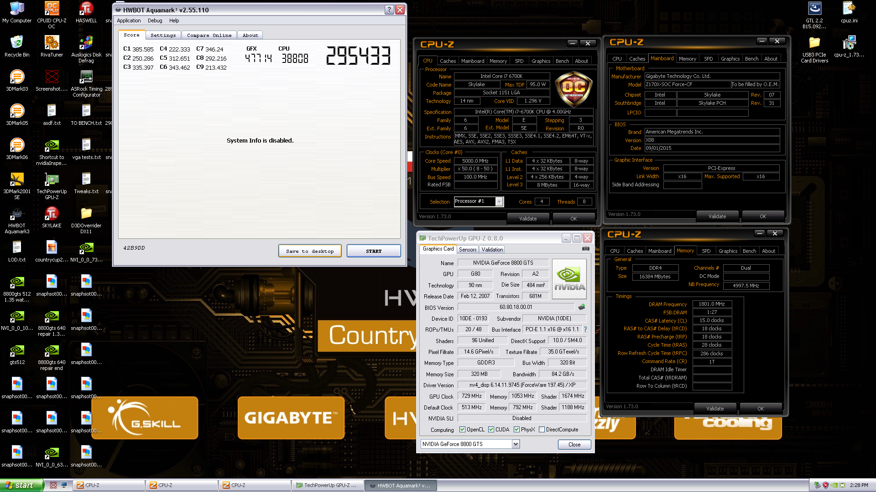
Task: Expand the Processor #1 selection dropdown
Action: (x=499, y=202)
